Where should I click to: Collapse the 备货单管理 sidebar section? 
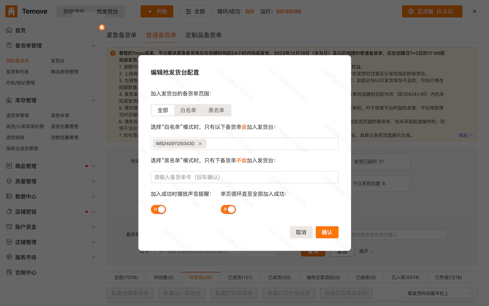tap(94, 45)
